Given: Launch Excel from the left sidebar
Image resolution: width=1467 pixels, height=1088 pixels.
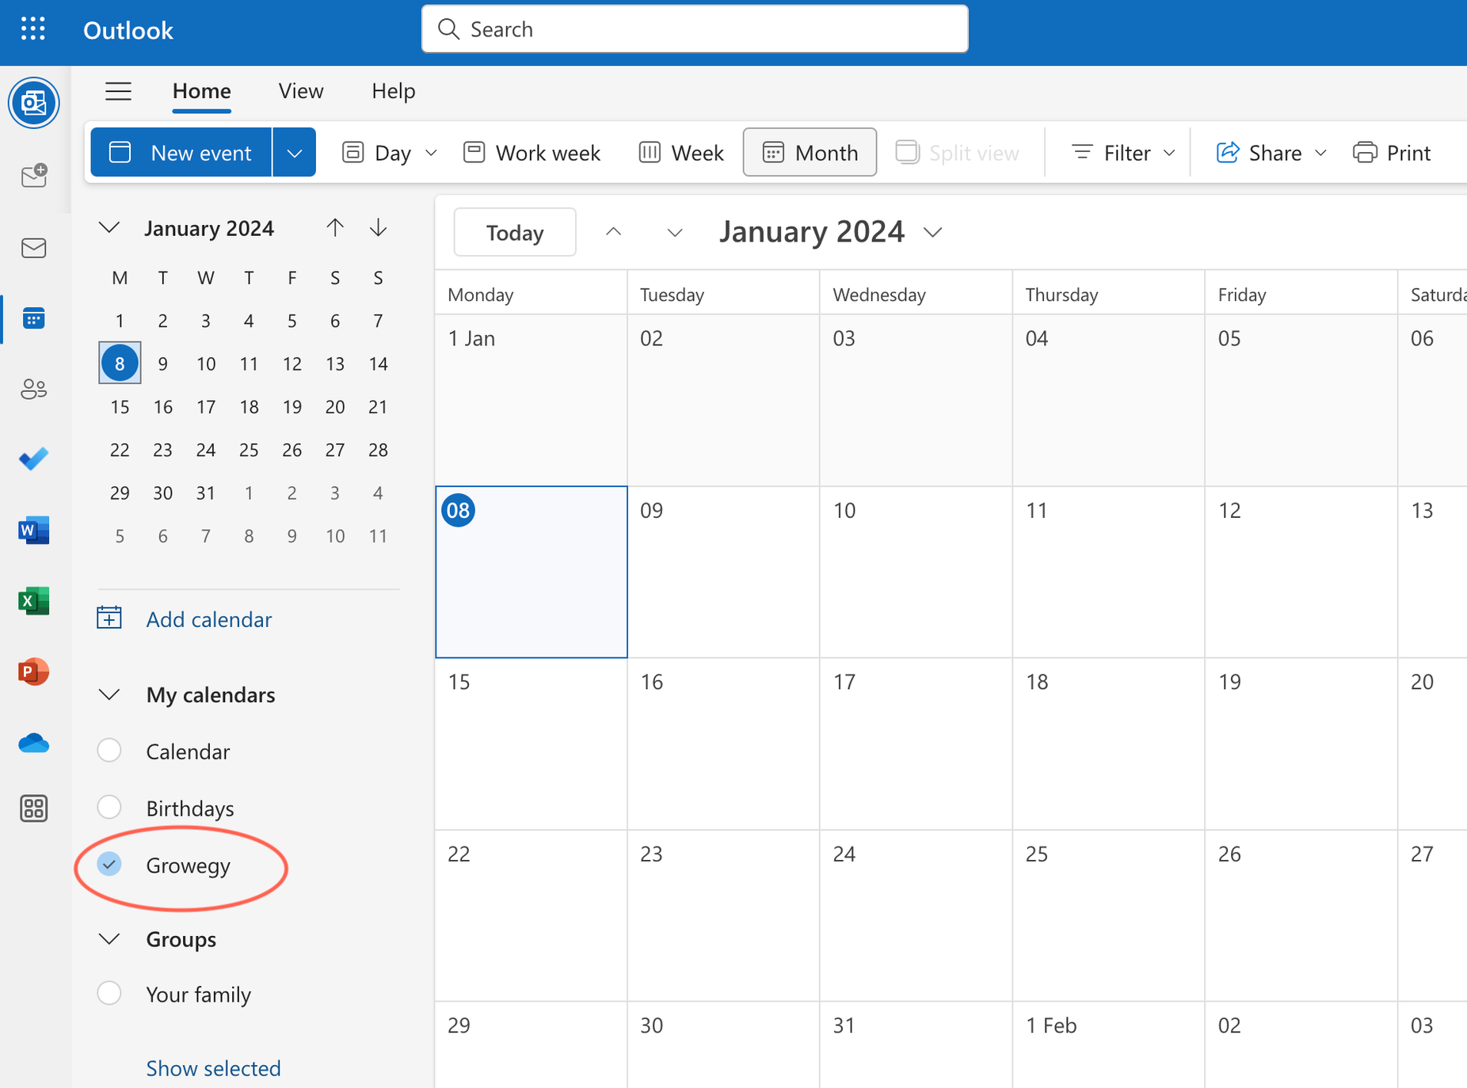Looking at the screenshot, I should (x=33, y=601).
